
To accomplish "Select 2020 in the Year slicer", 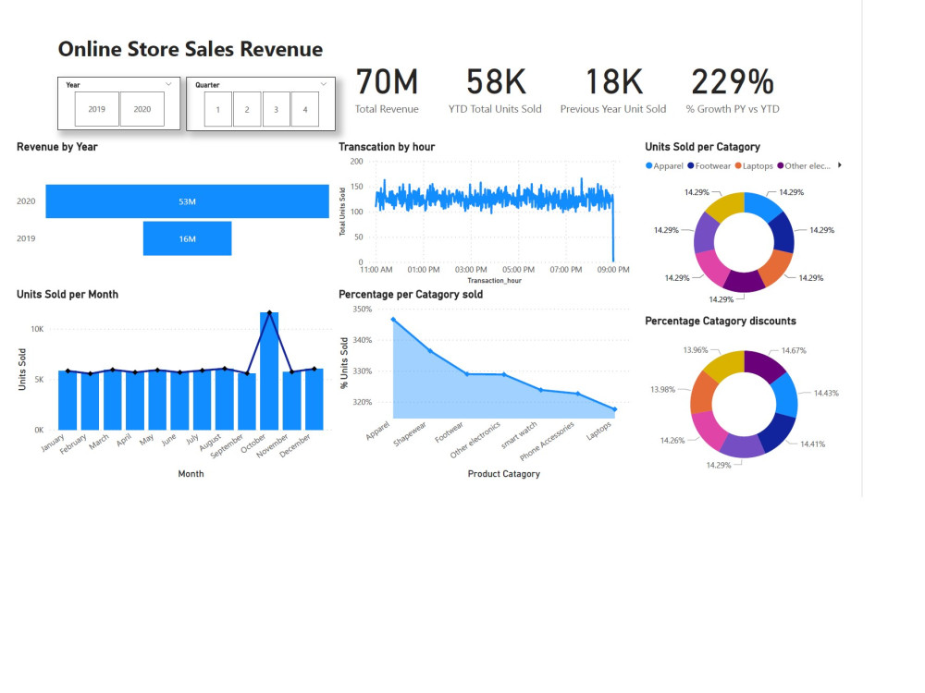I will pos(142,108).
